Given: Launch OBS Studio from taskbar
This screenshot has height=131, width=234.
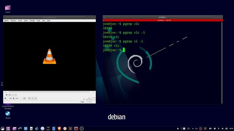Looking at the screenshot, I should click(x=82, y=128).
